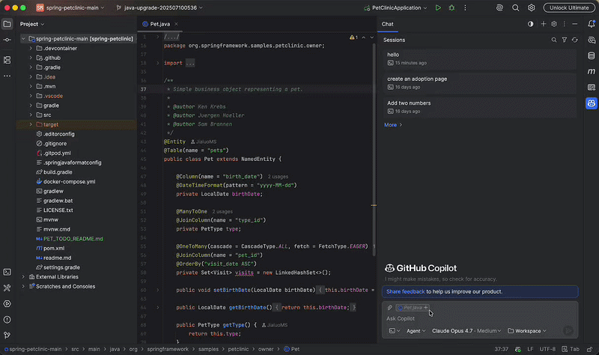This screenshot has height=355, width=599.
Task: Click the Search Everywhere magnifier
Action: (515, 7)
